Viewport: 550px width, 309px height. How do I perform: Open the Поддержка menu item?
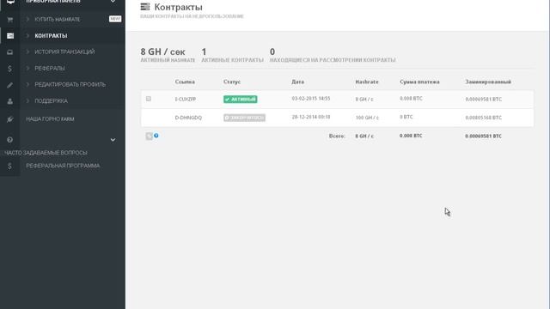pos(52,101)
